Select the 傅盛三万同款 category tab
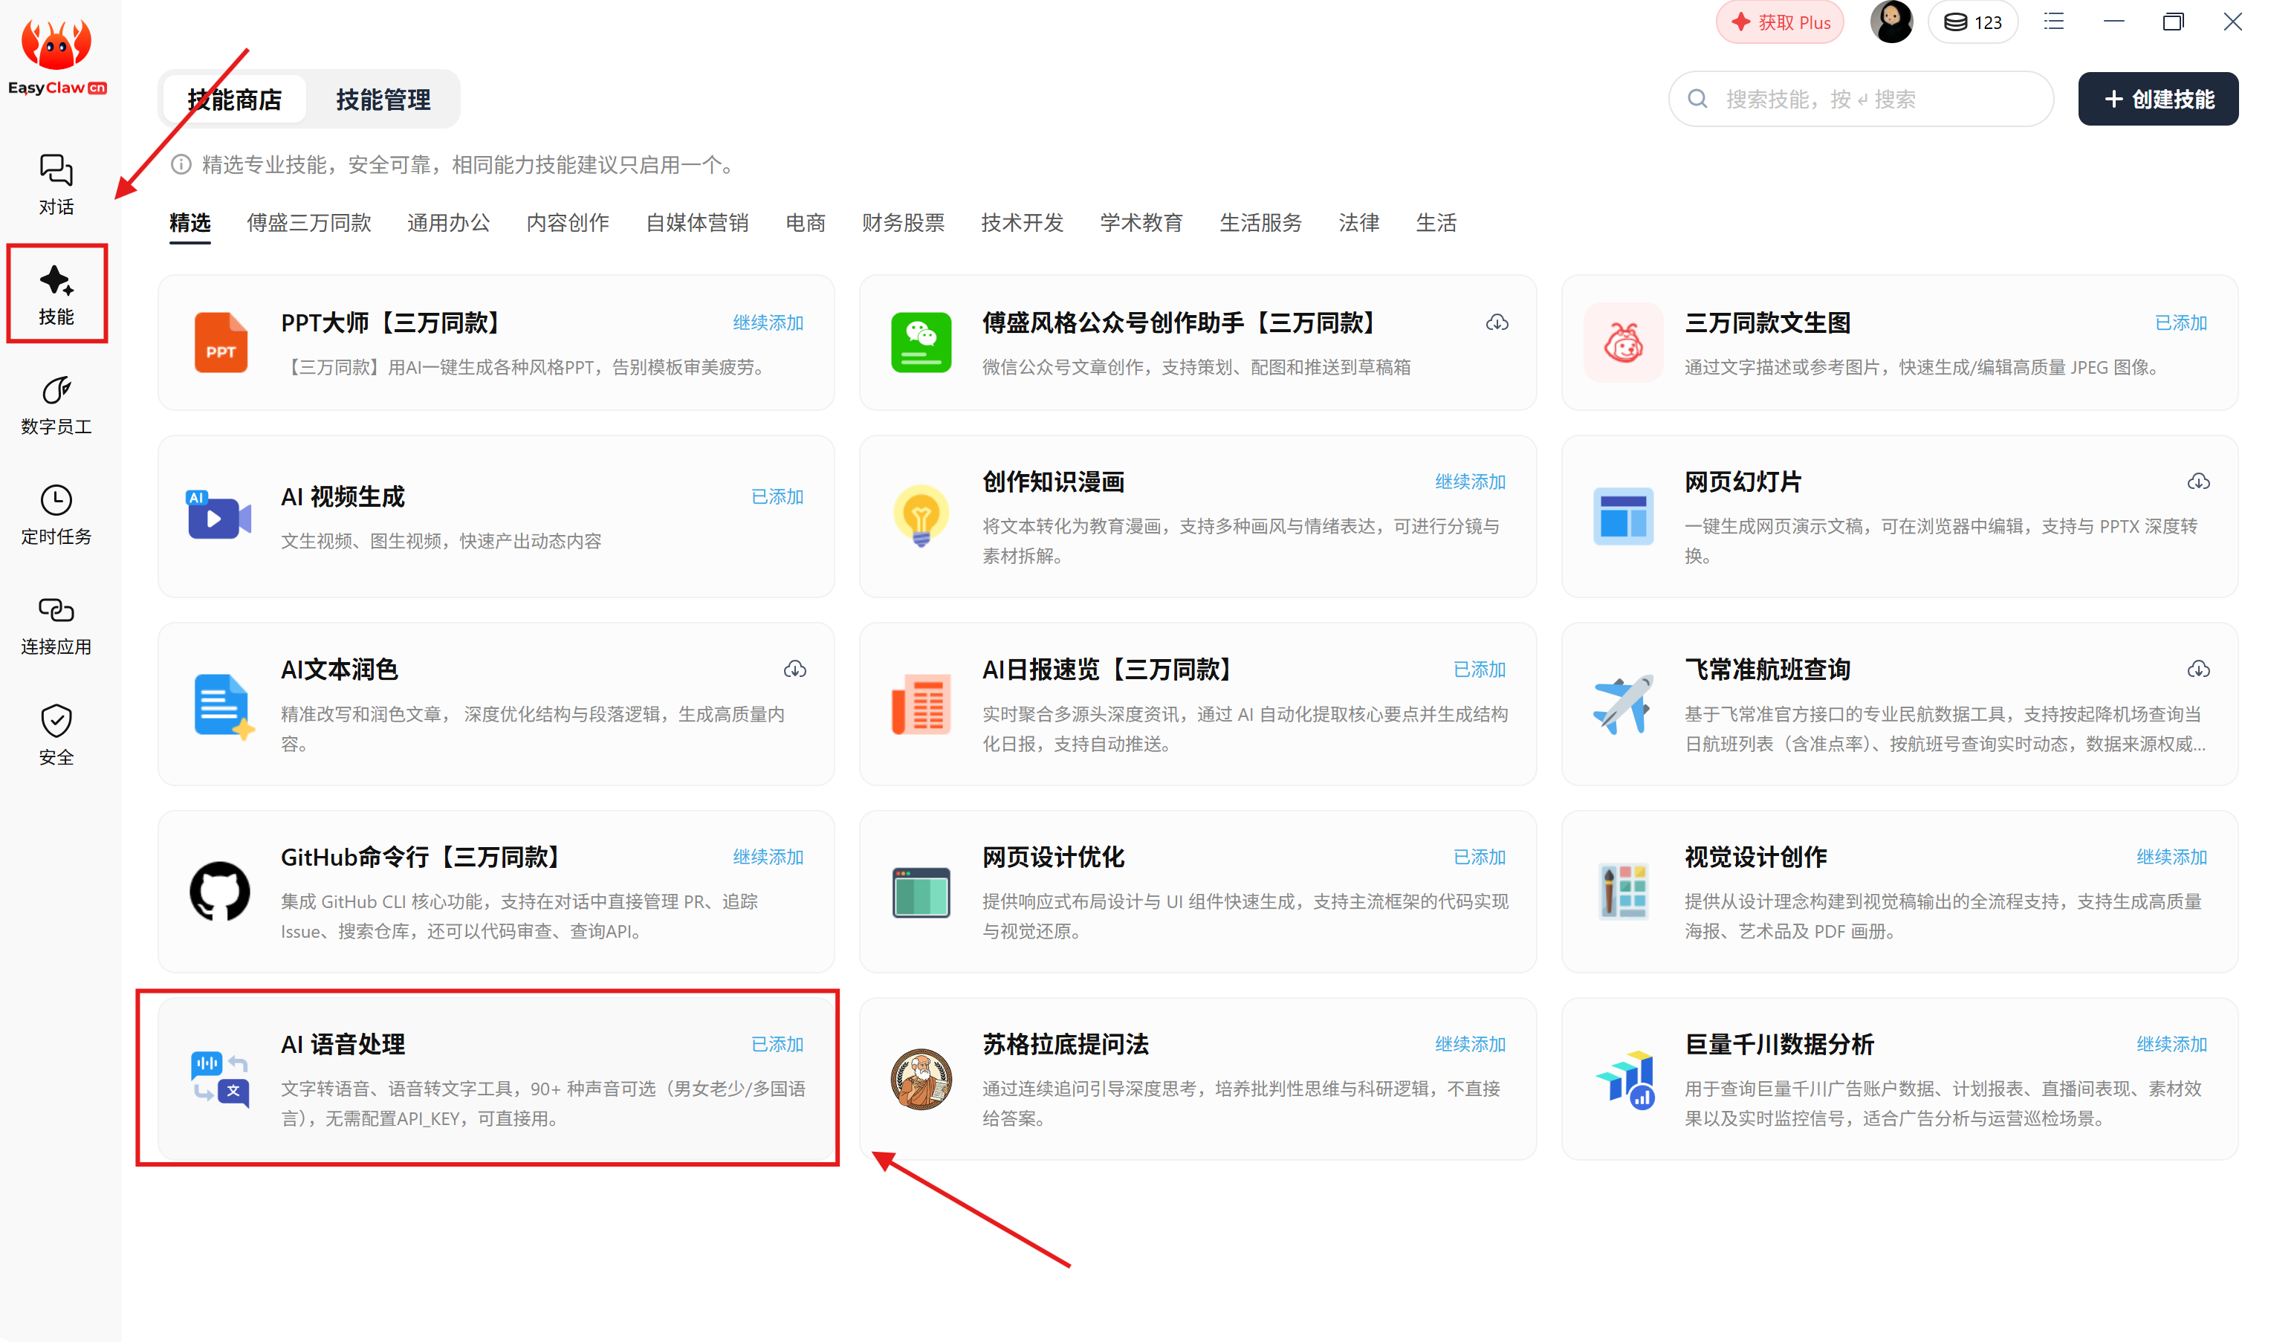The height and width of the screenshot is (1342, 2271). click(x=308, y=222)
